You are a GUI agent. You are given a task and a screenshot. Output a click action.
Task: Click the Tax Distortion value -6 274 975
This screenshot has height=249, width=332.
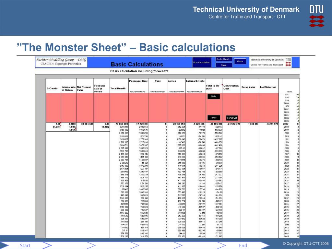pyautogui.click(x=272, y=124)
